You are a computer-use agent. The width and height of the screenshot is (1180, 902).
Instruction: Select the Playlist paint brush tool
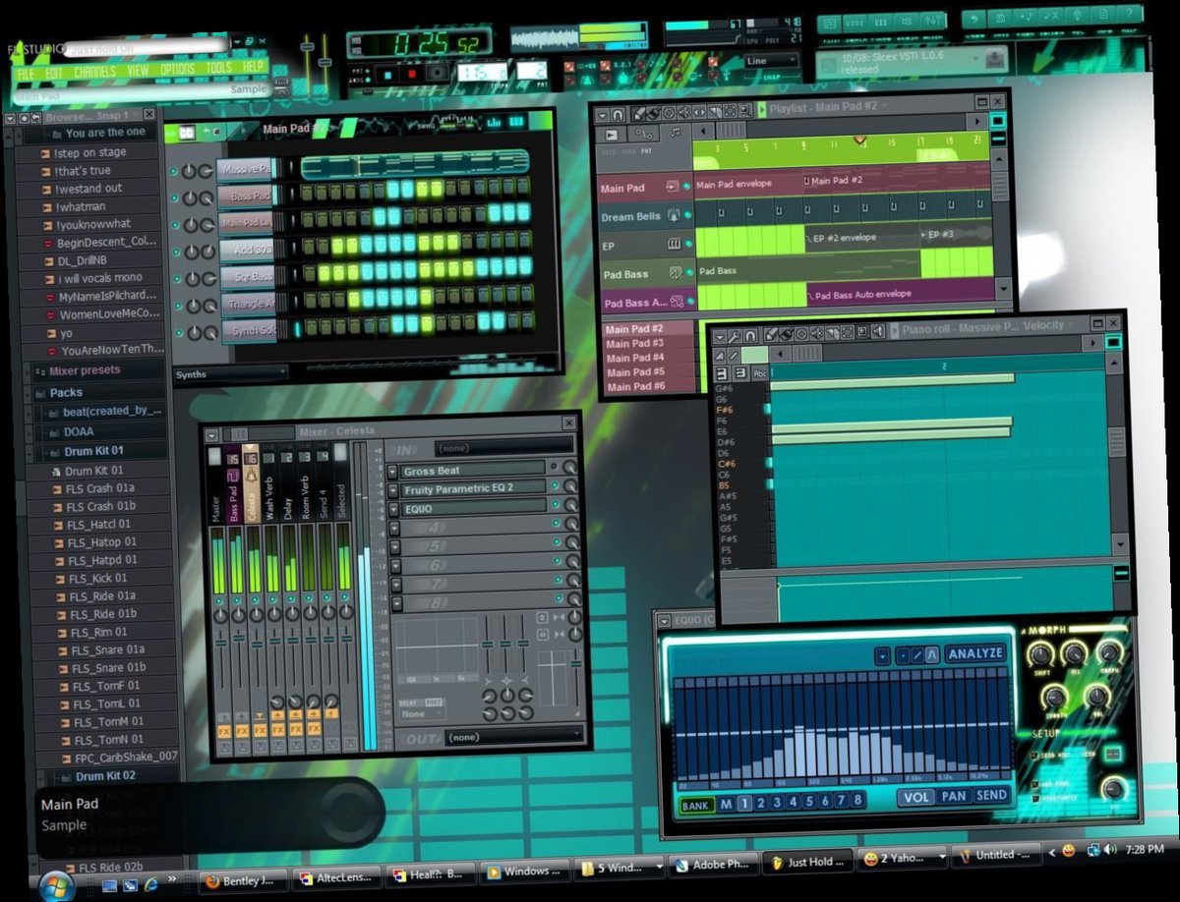(x=652, y=114)
